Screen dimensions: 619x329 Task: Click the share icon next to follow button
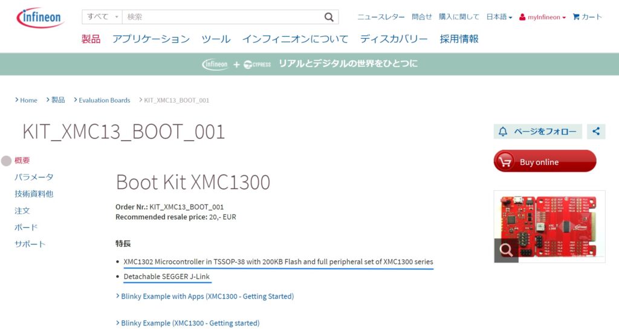pyautogui.click(x=596, y=131)
